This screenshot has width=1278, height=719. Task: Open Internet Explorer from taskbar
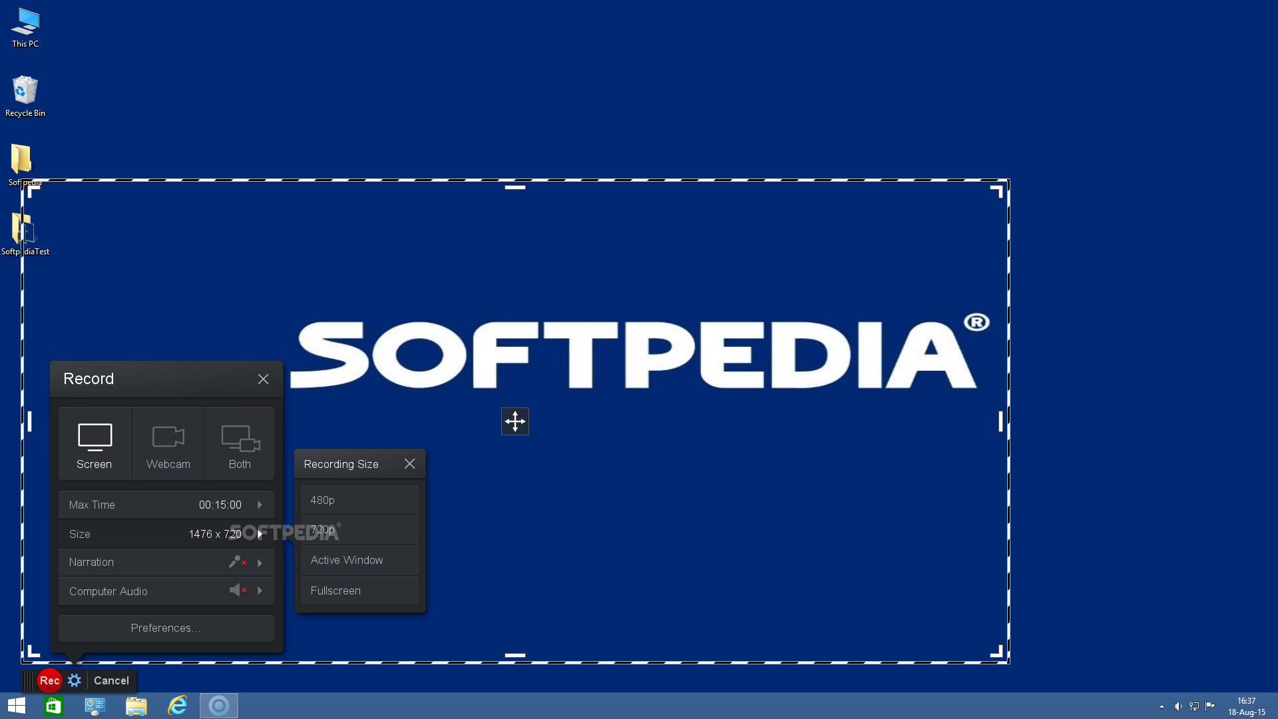point(177,705)
